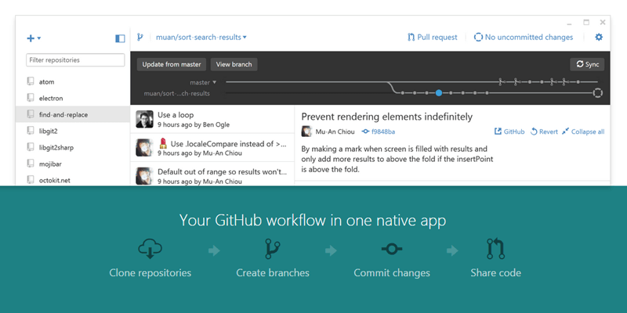The image size is (627, 313).
Task: Click the branch icon beside the branch name
Action: pyautogui.click(x=140, y=37)
